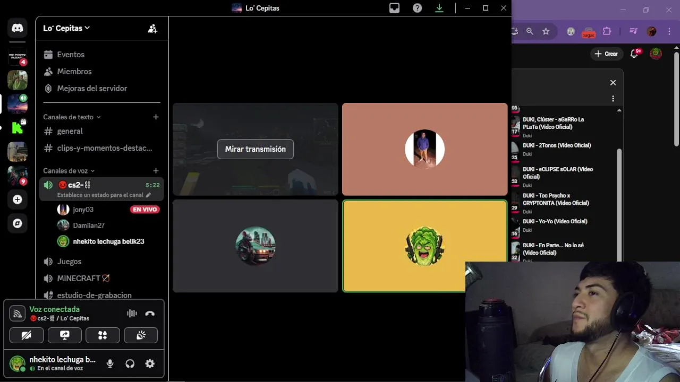Open clips-y-momentos-destac text channel
This screenshot has height=382, width=680.
pos(101,148)
